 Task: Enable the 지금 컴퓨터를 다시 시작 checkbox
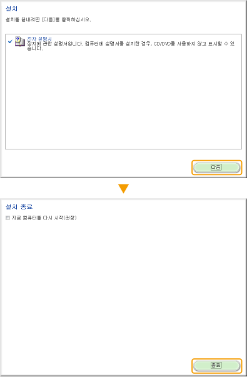(x=8, y=218)
